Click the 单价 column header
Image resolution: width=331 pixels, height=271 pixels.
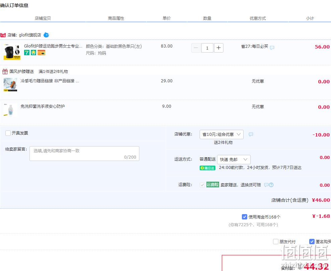[167, 18]
